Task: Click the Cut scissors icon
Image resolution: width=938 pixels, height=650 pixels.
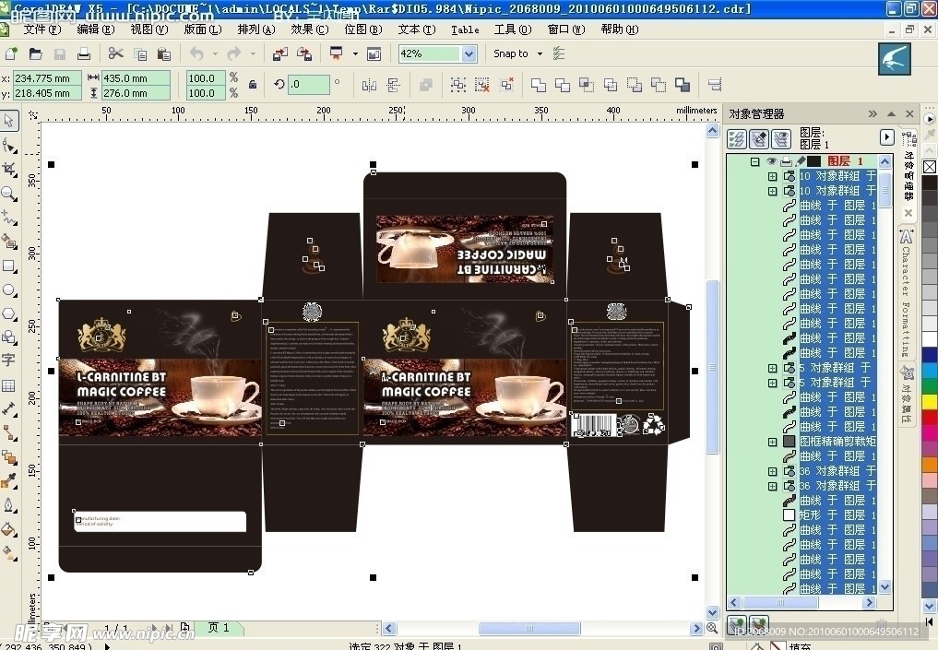Action: pyautogui.click(x=115, y=54)
